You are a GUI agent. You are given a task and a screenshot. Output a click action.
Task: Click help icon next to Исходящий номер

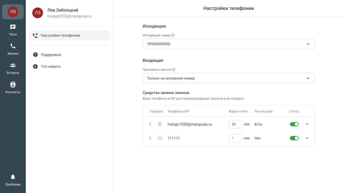tap(173, 35)
